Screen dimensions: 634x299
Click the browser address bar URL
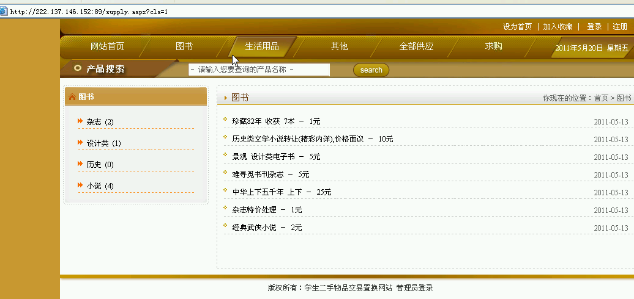click(x=89, y=12)
